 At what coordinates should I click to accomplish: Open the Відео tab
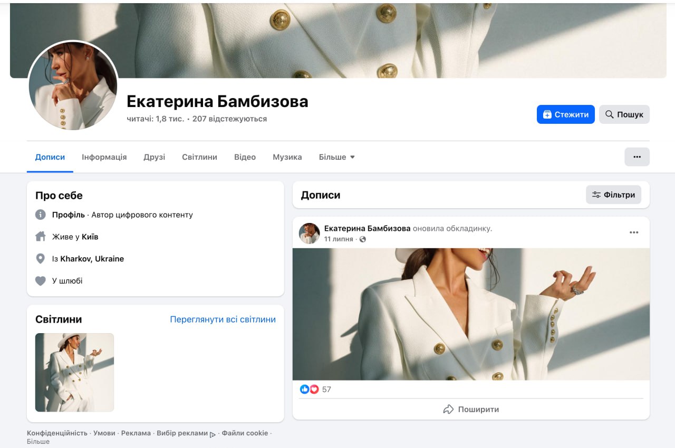tap(245, 157)
